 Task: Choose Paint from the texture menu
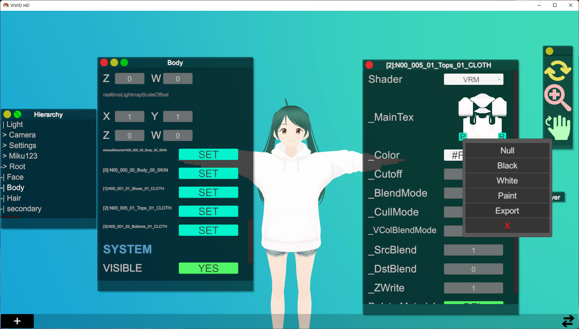[x=507, y=196]
